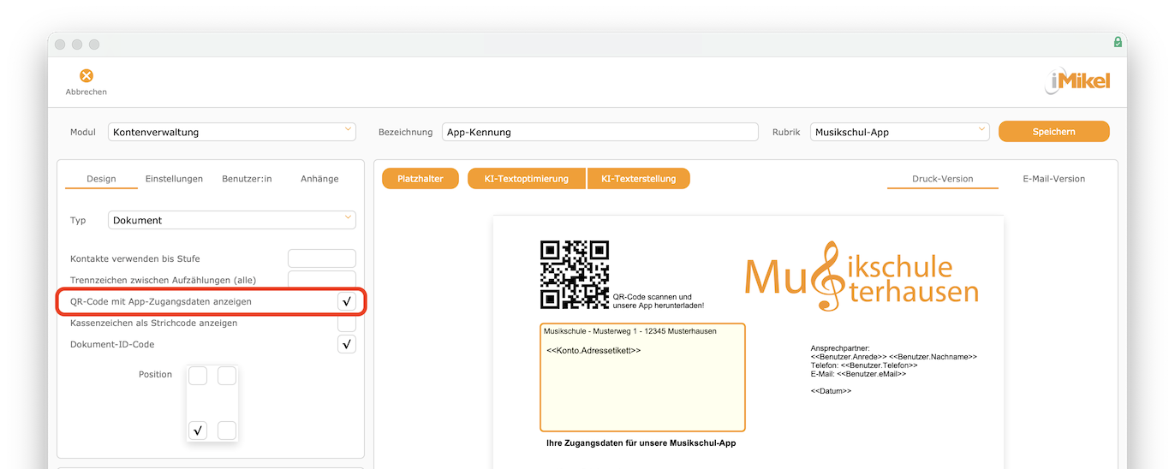This screenshot has height=469, width=1175.
Task: Click the green lock icon in title bar
Action: pos(1118,42)
